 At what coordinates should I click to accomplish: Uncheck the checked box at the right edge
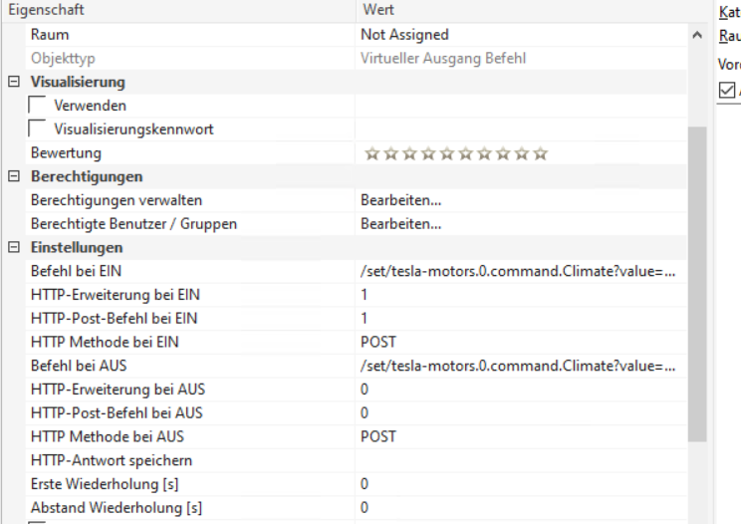(x=728, y=90)
